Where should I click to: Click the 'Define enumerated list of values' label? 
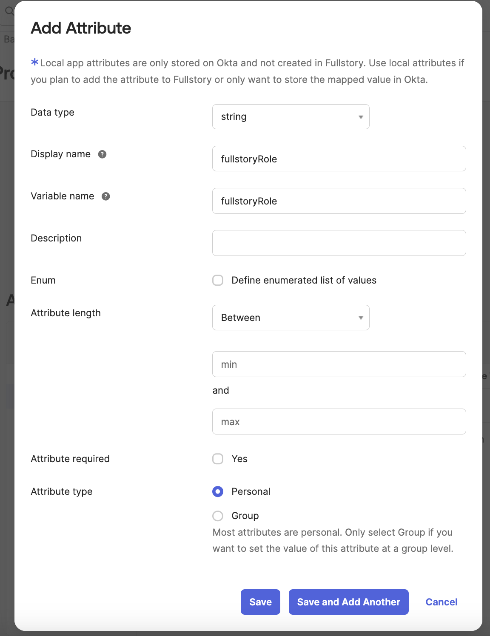pos(304,281)
